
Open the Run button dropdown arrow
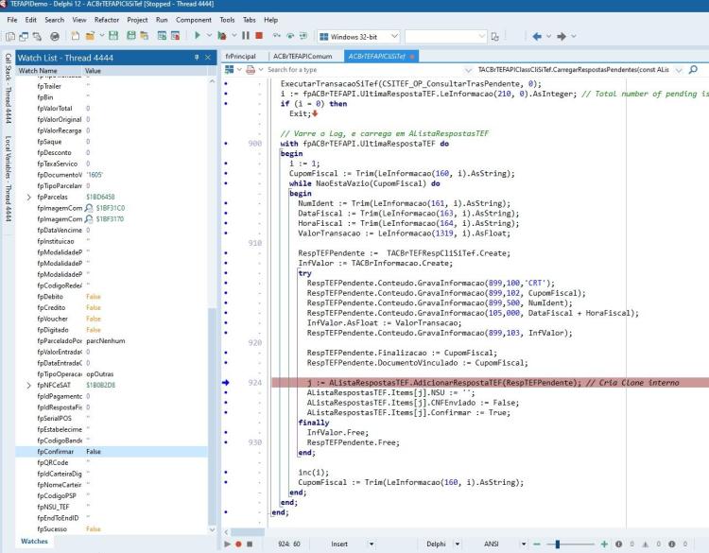coord(209,36)
